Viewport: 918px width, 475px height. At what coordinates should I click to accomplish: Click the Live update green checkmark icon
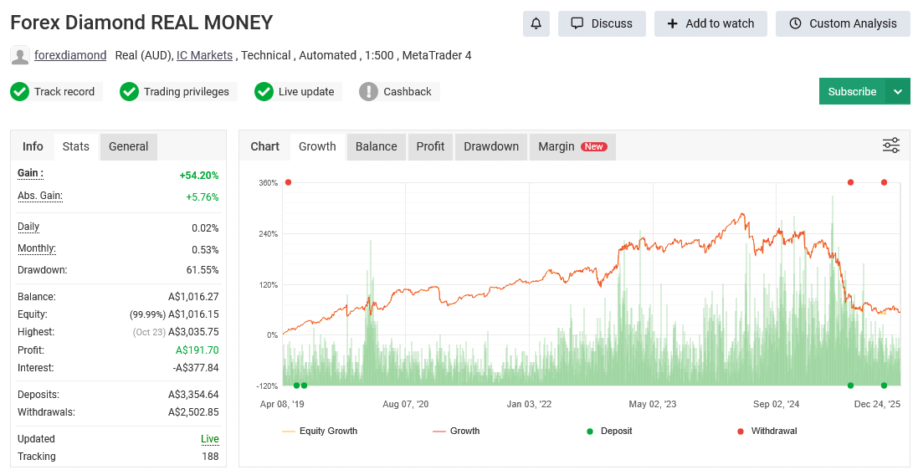pyautogui.click(x=264, y=92)
